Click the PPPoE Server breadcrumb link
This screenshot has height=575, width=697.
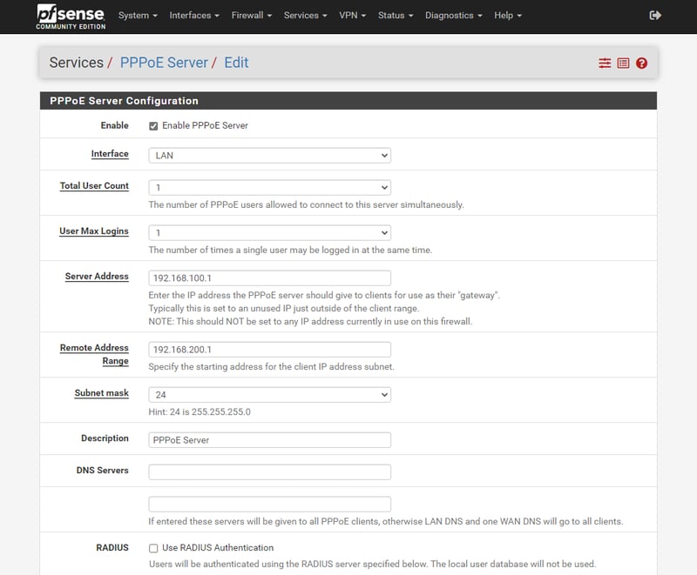pos(164,63)
